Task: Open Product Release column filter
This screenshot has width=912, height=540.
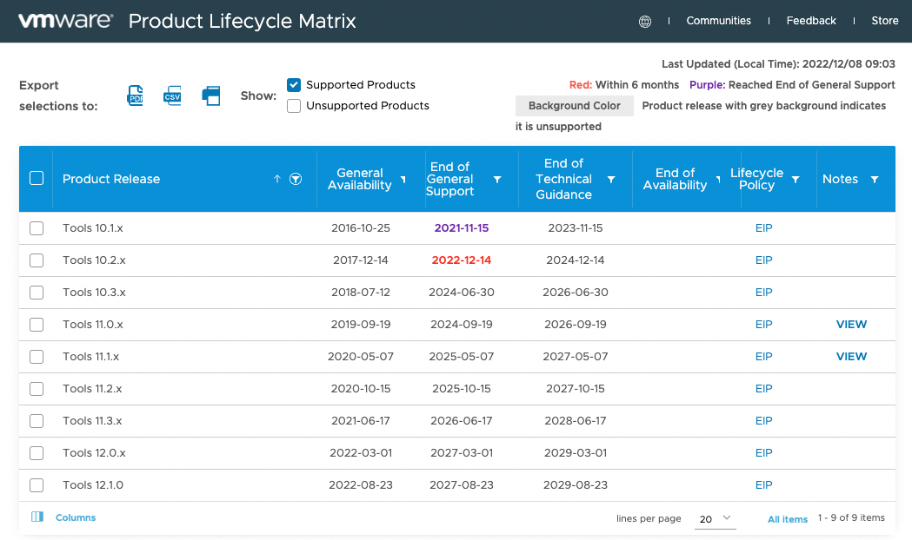Action: (x=296, y=179)
